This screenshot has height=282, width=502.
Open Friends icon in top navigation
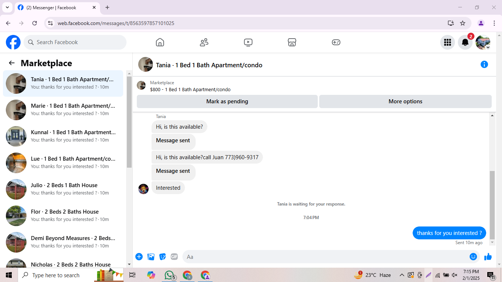(204, 42)
